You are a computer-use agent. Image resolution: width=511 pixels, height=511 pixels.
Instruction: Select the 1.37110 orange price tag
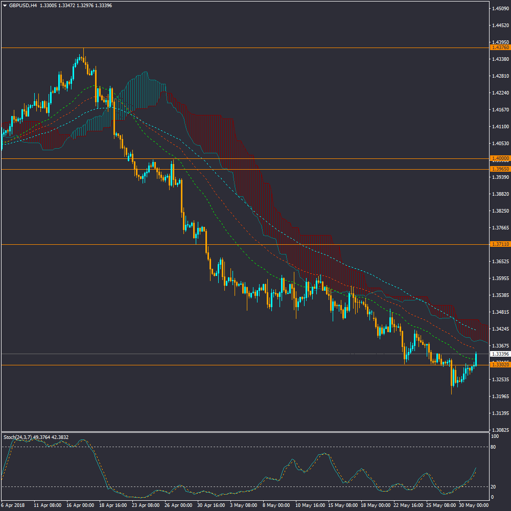tap(499, 245)
